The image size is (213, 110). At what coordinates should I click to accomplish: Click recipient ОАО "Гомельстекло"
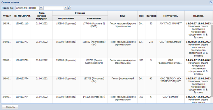(x=171, y=42)
